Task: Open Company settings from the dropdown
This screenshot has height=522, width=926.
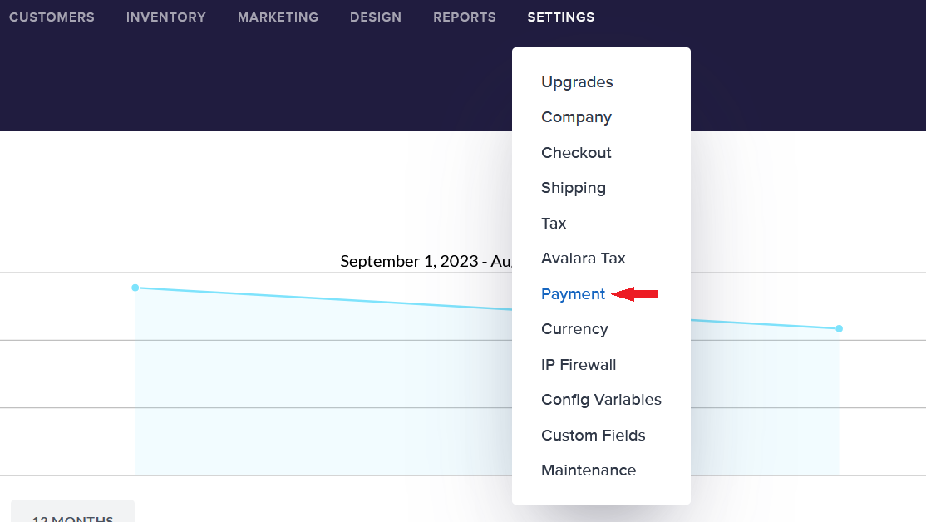Action: [576, 117]
